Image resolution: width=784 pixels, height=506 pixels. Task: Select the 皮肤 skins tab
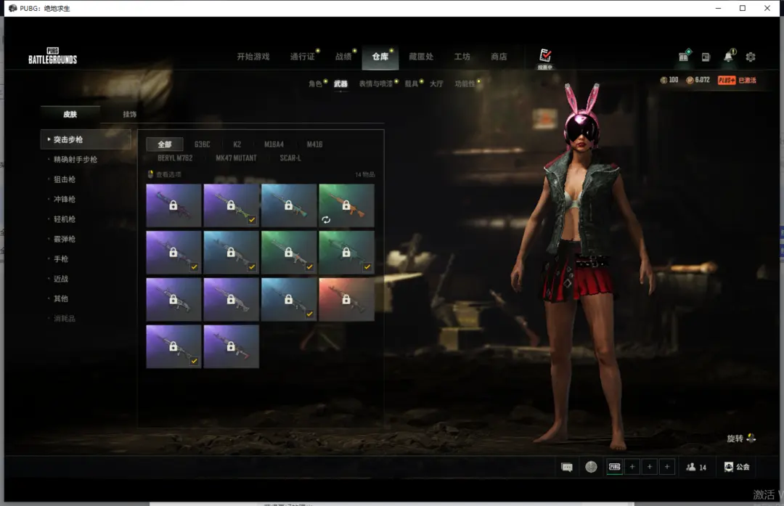click(70, 114)
